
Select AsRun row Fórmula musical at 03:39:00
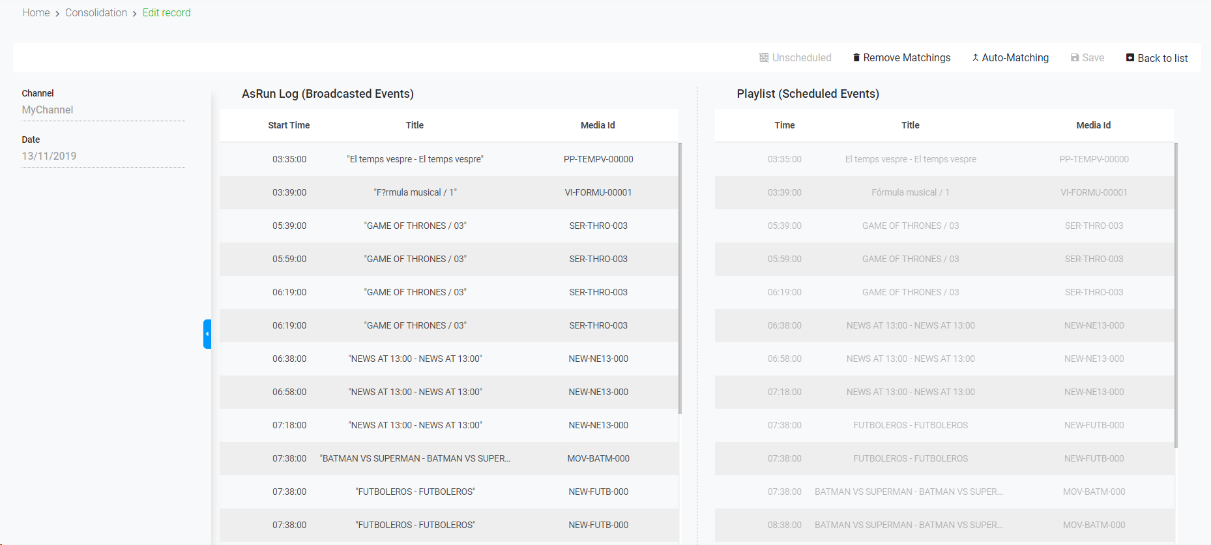(x=415, y=193)
